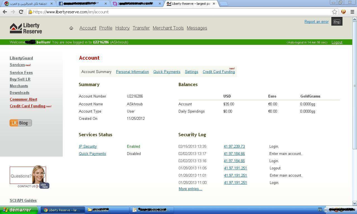Open Merchants in the sidebar
Image resolution: width=357 pixels, height=214 pixels.
19,86
